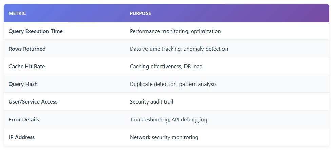Select the IP Address cell
The width and height of the screenshot is (331, 150).
(x=22, y=137)
